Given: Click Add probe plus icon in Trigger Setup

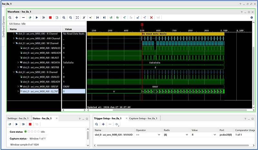Looking at the screenshot, I should pyautogui.click(x=103, y=124).
